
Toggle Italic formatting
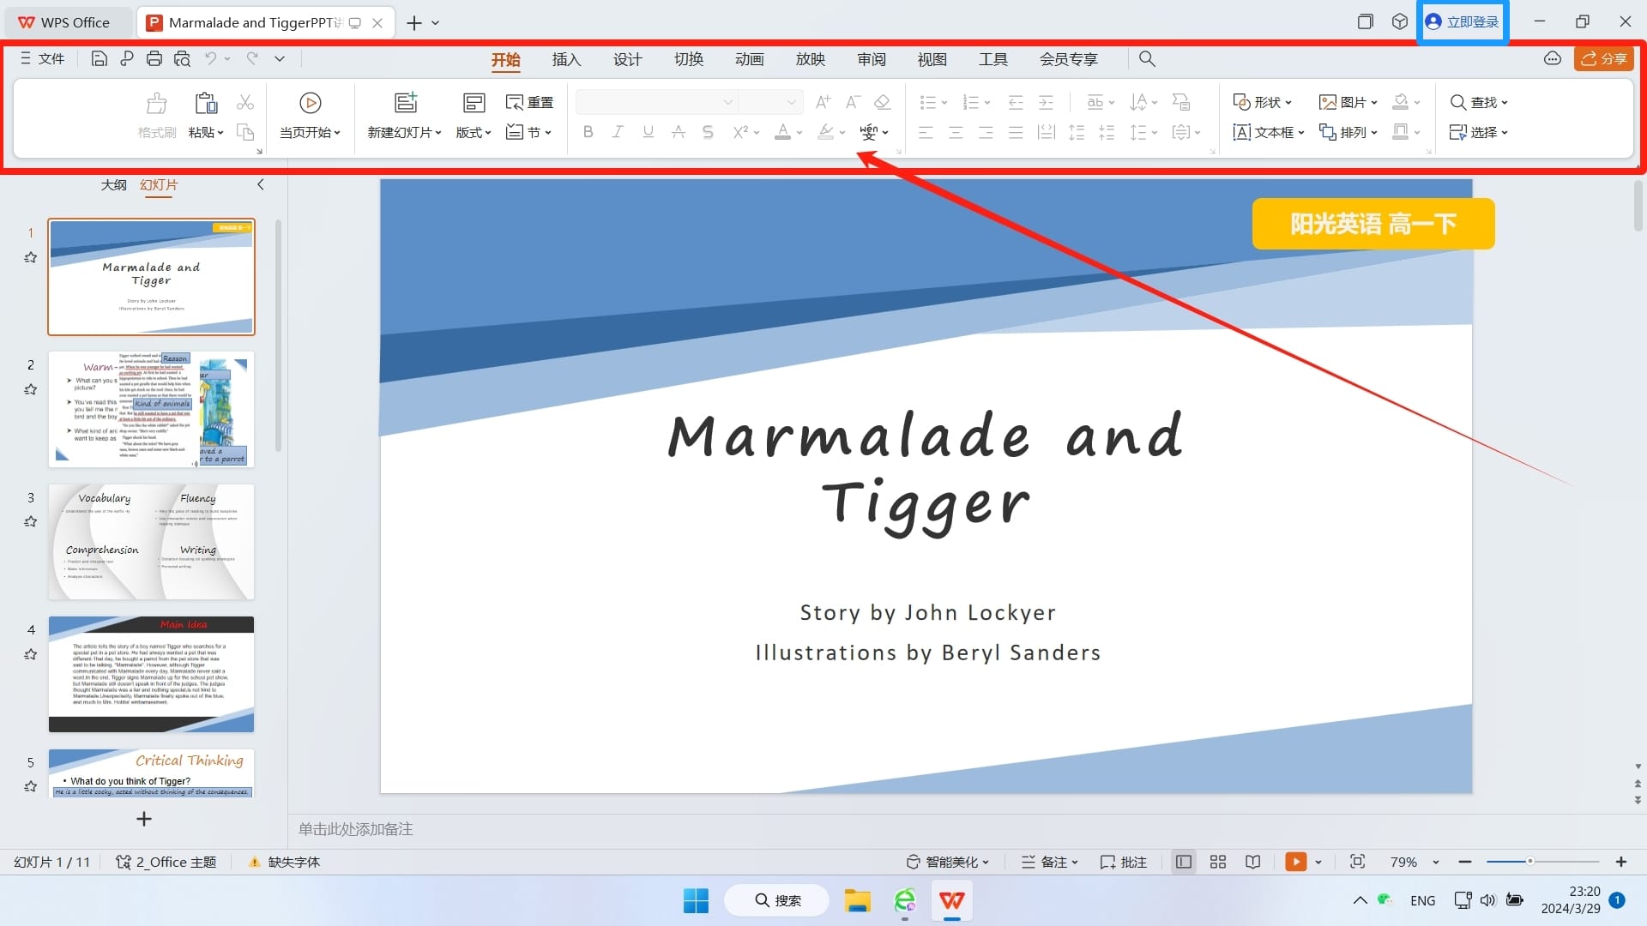point(618,132)
